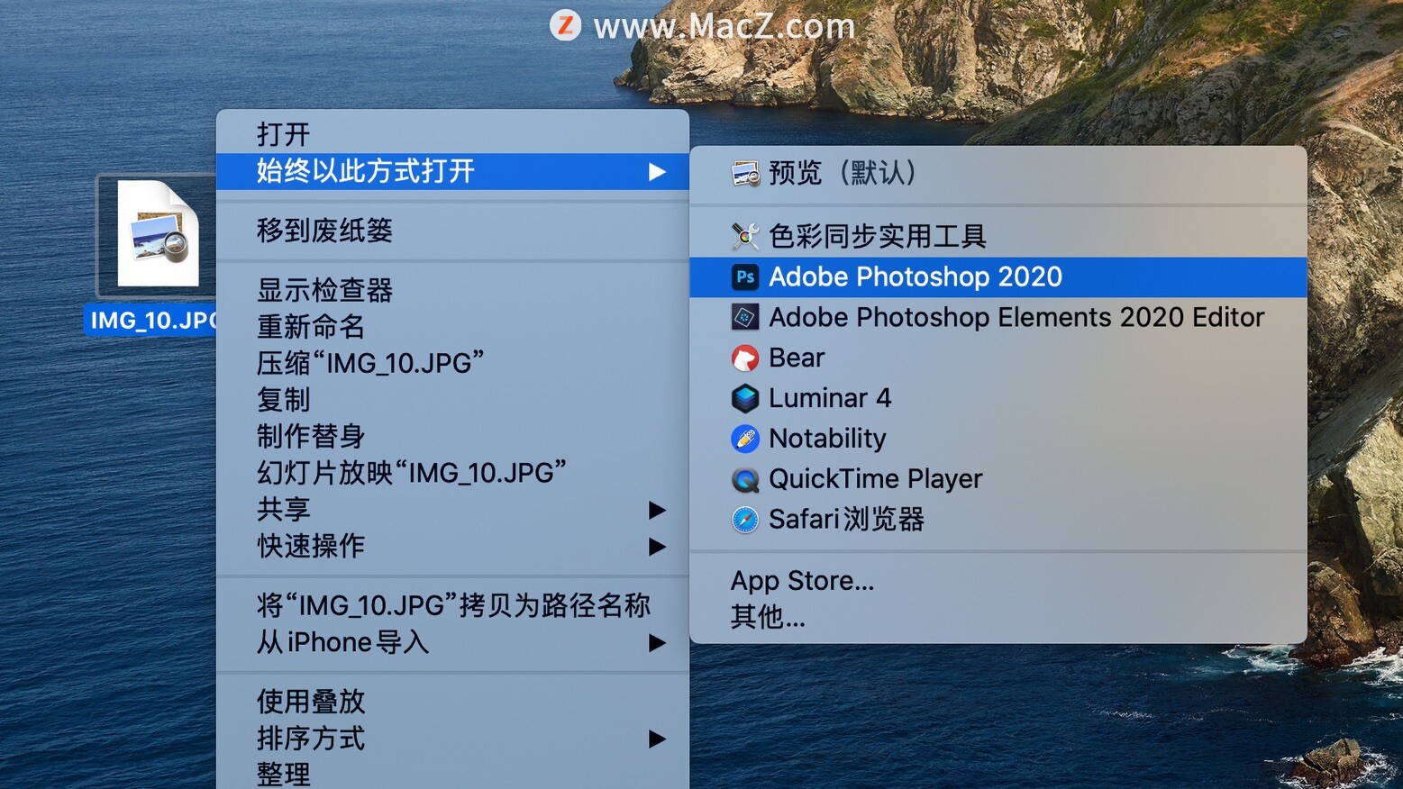Screen dimensions: 1403x789
Task: Select 始终以此方式打开 menu entry
Action: [x=452, y=171]
